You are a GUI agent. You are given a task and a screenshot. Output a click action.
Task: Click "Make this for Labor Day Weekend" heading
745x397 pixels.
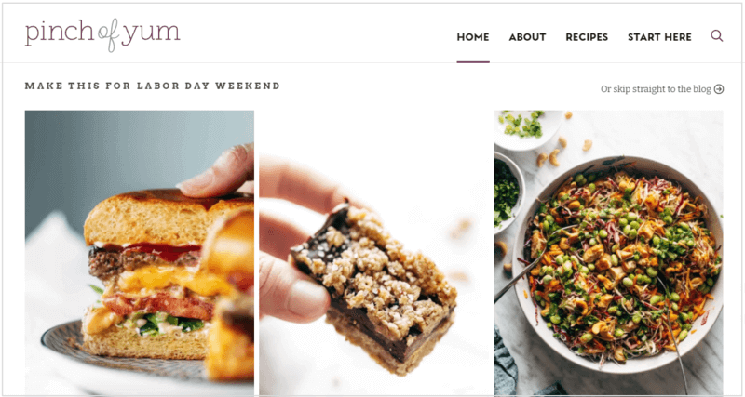pyautogui.click(x=153, y=86)
